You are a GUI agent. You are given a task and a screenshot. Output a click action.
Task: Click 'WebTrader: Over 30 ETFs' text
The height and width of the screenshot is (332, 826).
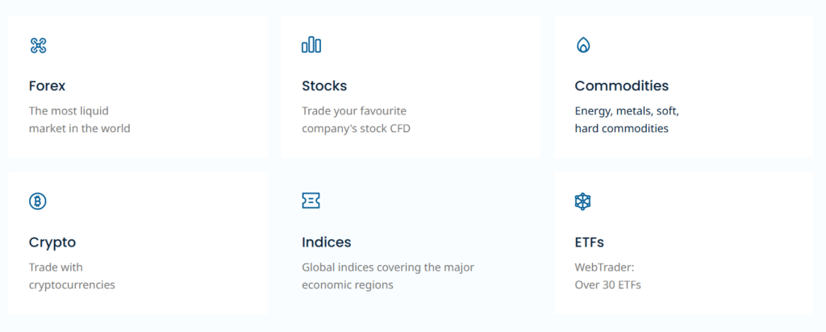click(607, 276)
